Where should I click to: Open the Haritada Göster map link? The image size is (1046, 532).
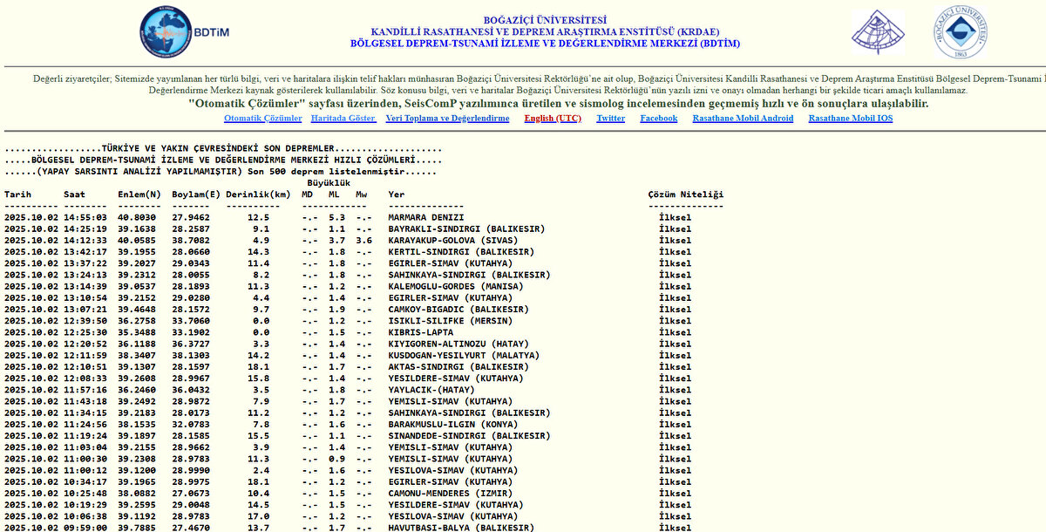(343, 119)
